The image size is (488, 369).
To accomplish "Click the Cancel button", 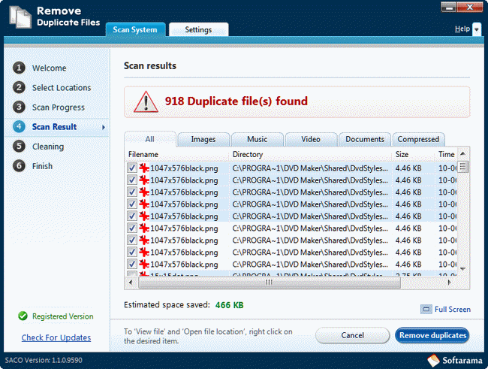I will tap(352, 335).
